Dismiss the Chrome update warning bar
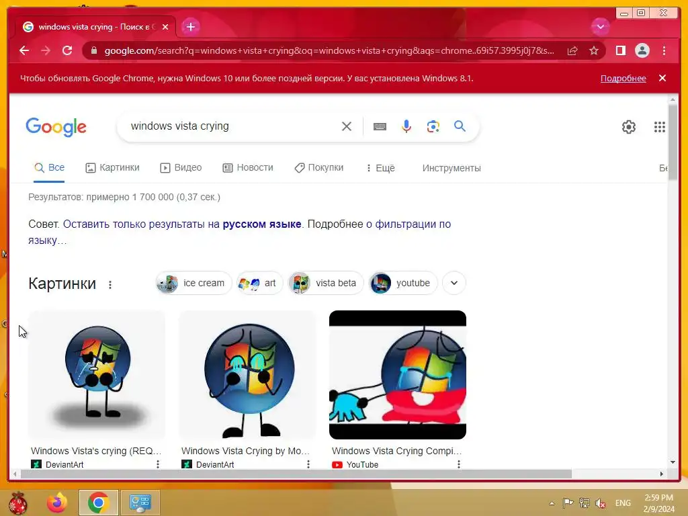Image resolution: width=688 pixels, height=516 pixels. [x=662, y=78]
